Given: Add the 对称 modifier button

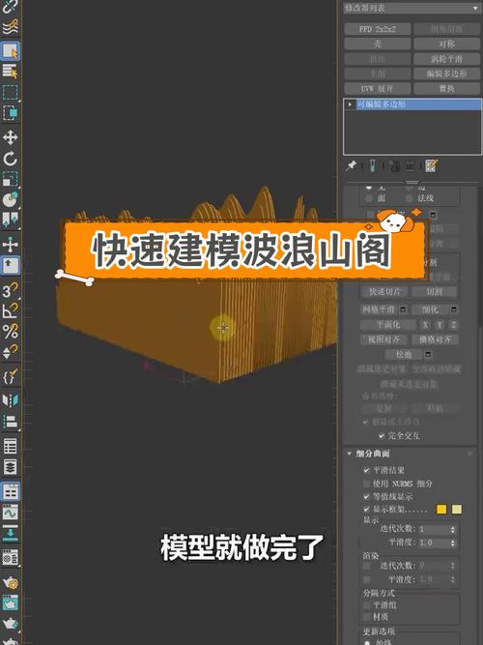Looking at the screenshot, I should (x=447, y=44).
